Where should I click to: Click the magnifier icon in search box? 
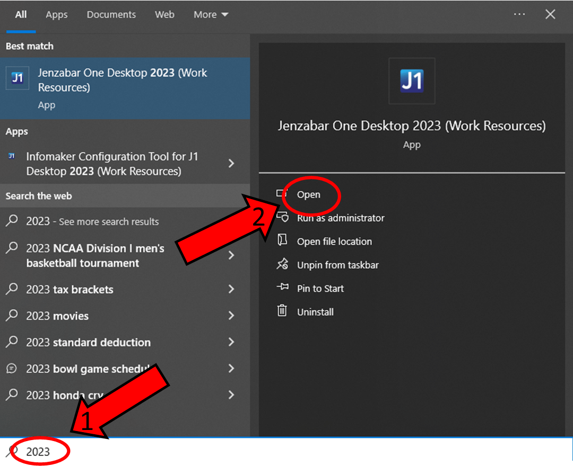point(12,451)
